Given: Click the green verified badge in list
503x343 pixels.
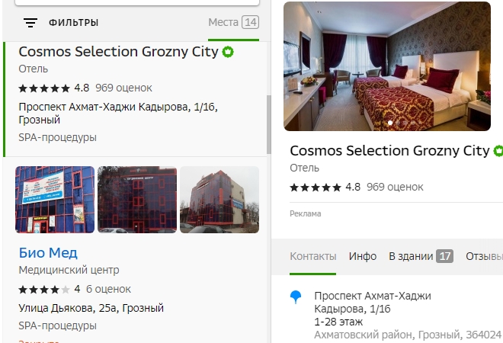Looking at the screenshot, I should point(228,52).
